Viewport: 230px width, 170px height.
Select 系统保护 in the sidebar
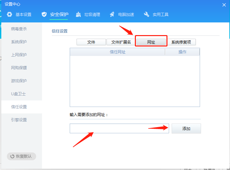[x=22, y=42]
